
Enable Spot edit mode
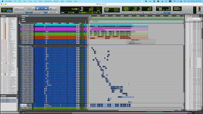(10, 9)
